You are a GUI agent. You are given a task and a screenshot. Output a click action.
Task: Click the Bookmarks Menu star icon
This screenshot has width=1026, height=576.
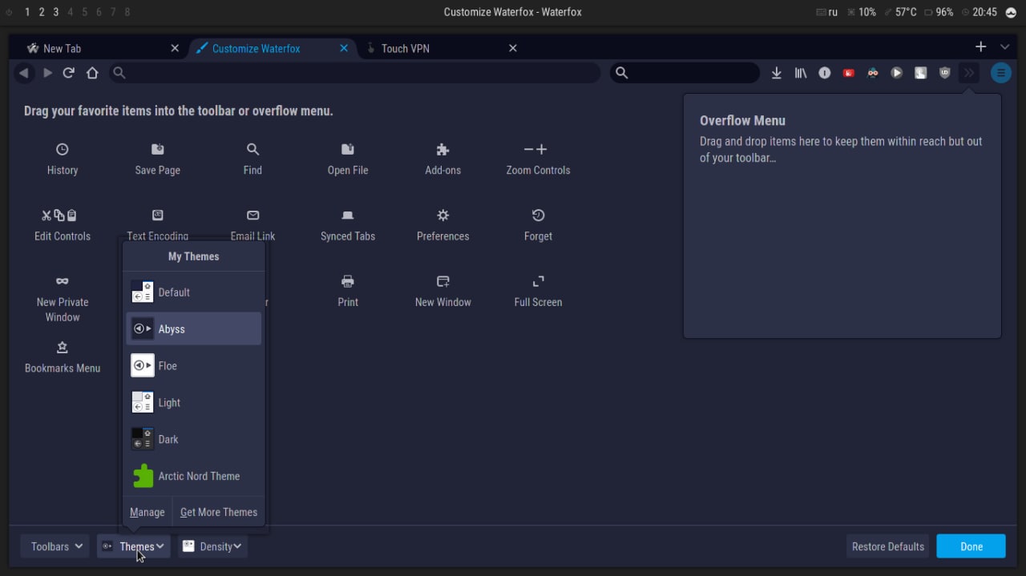[x=63, y=348]
